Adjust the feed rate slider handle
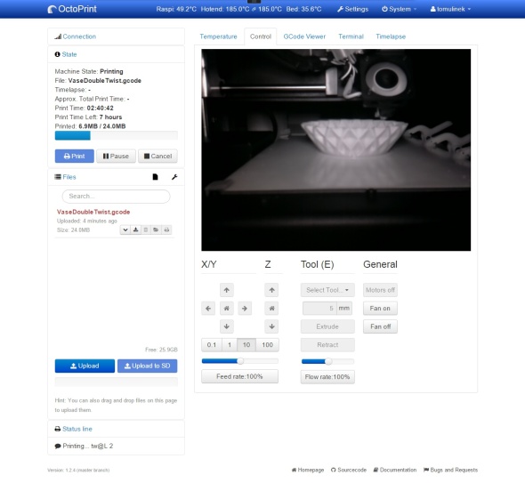Screen dimensions: 525x483 tap(240, 361)
